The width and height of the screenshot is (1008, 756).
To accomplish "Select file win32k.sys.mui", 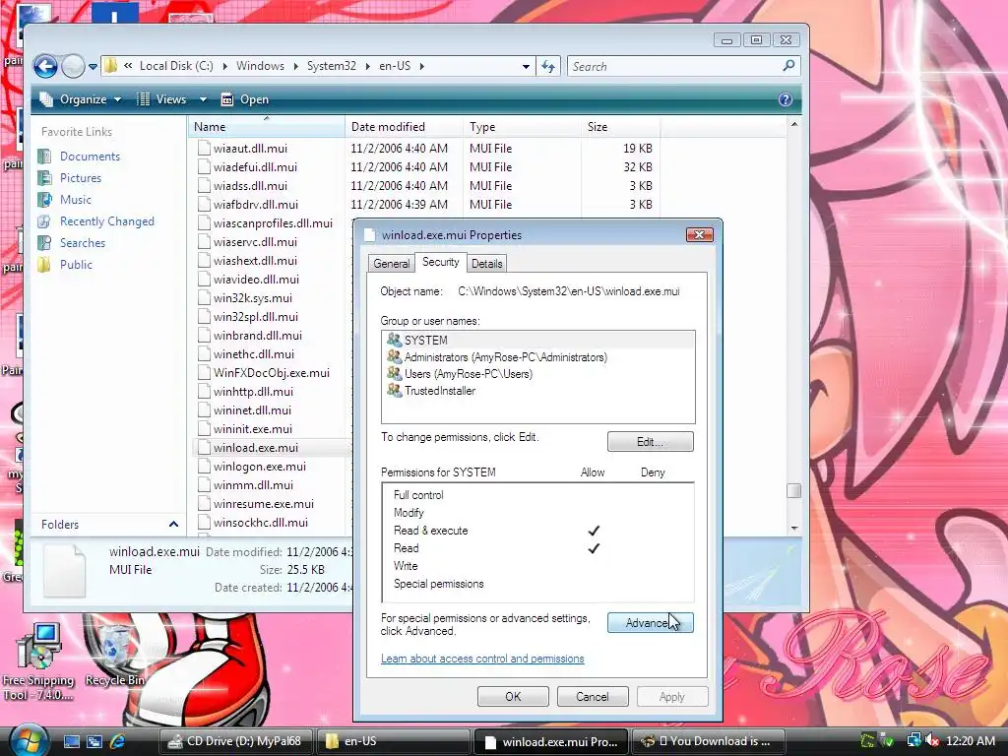I will pos(253,298).
